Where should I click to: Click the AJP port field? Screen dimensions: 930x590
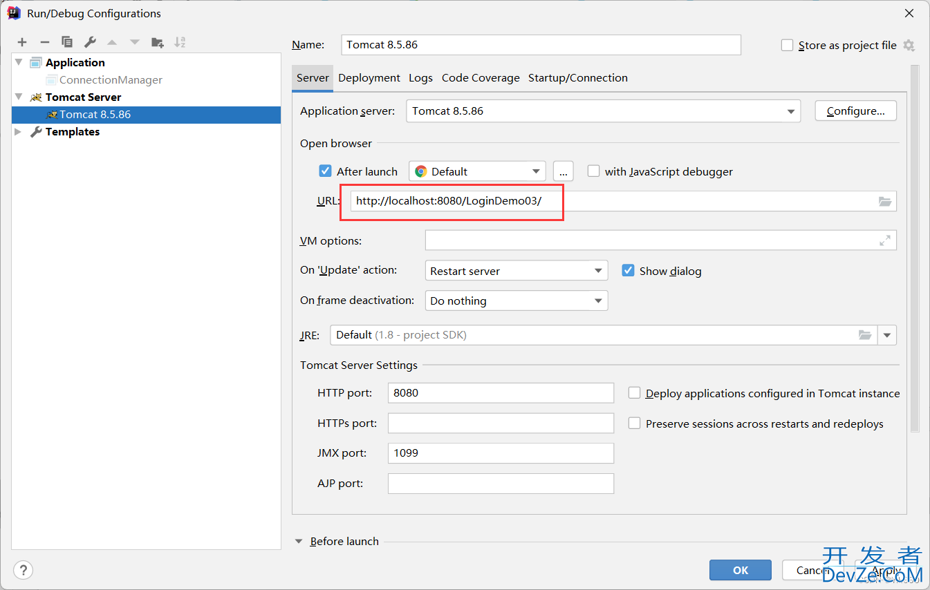point(501,484)
